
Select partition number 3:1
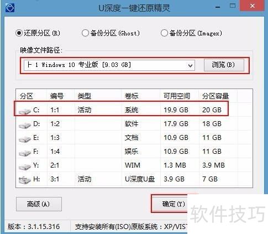55,179
